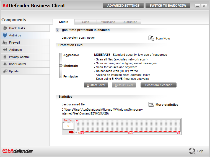Select the Shield tab
The width and height of the screenshot is (210, 157).
click(64, 22)
